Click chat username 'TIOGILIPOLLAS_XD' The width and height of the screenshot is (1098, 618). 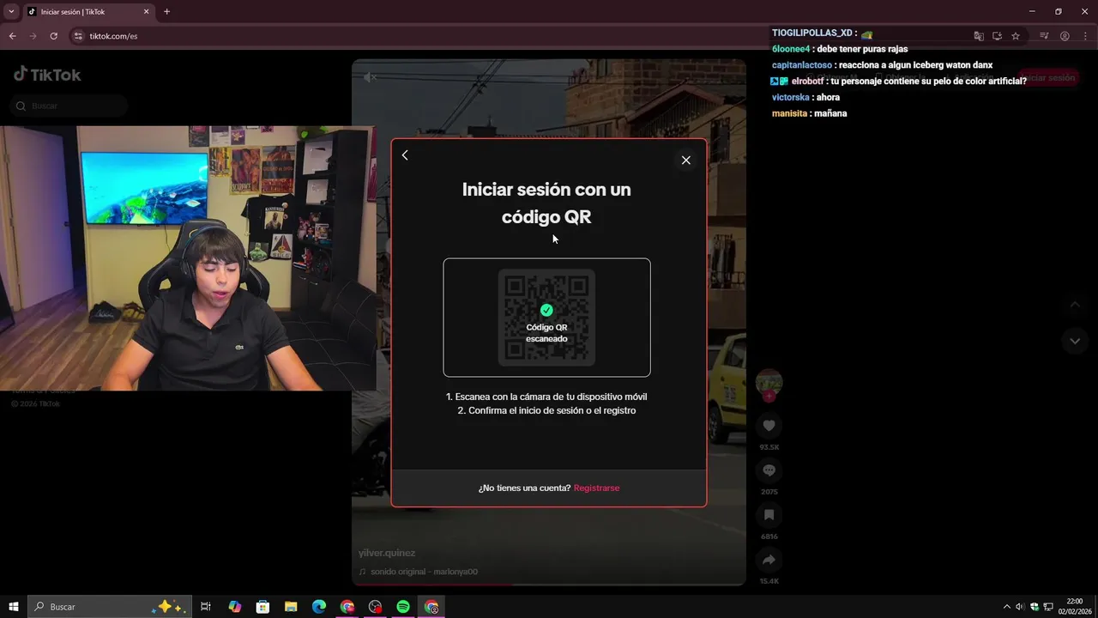click(x=812, y=33)
